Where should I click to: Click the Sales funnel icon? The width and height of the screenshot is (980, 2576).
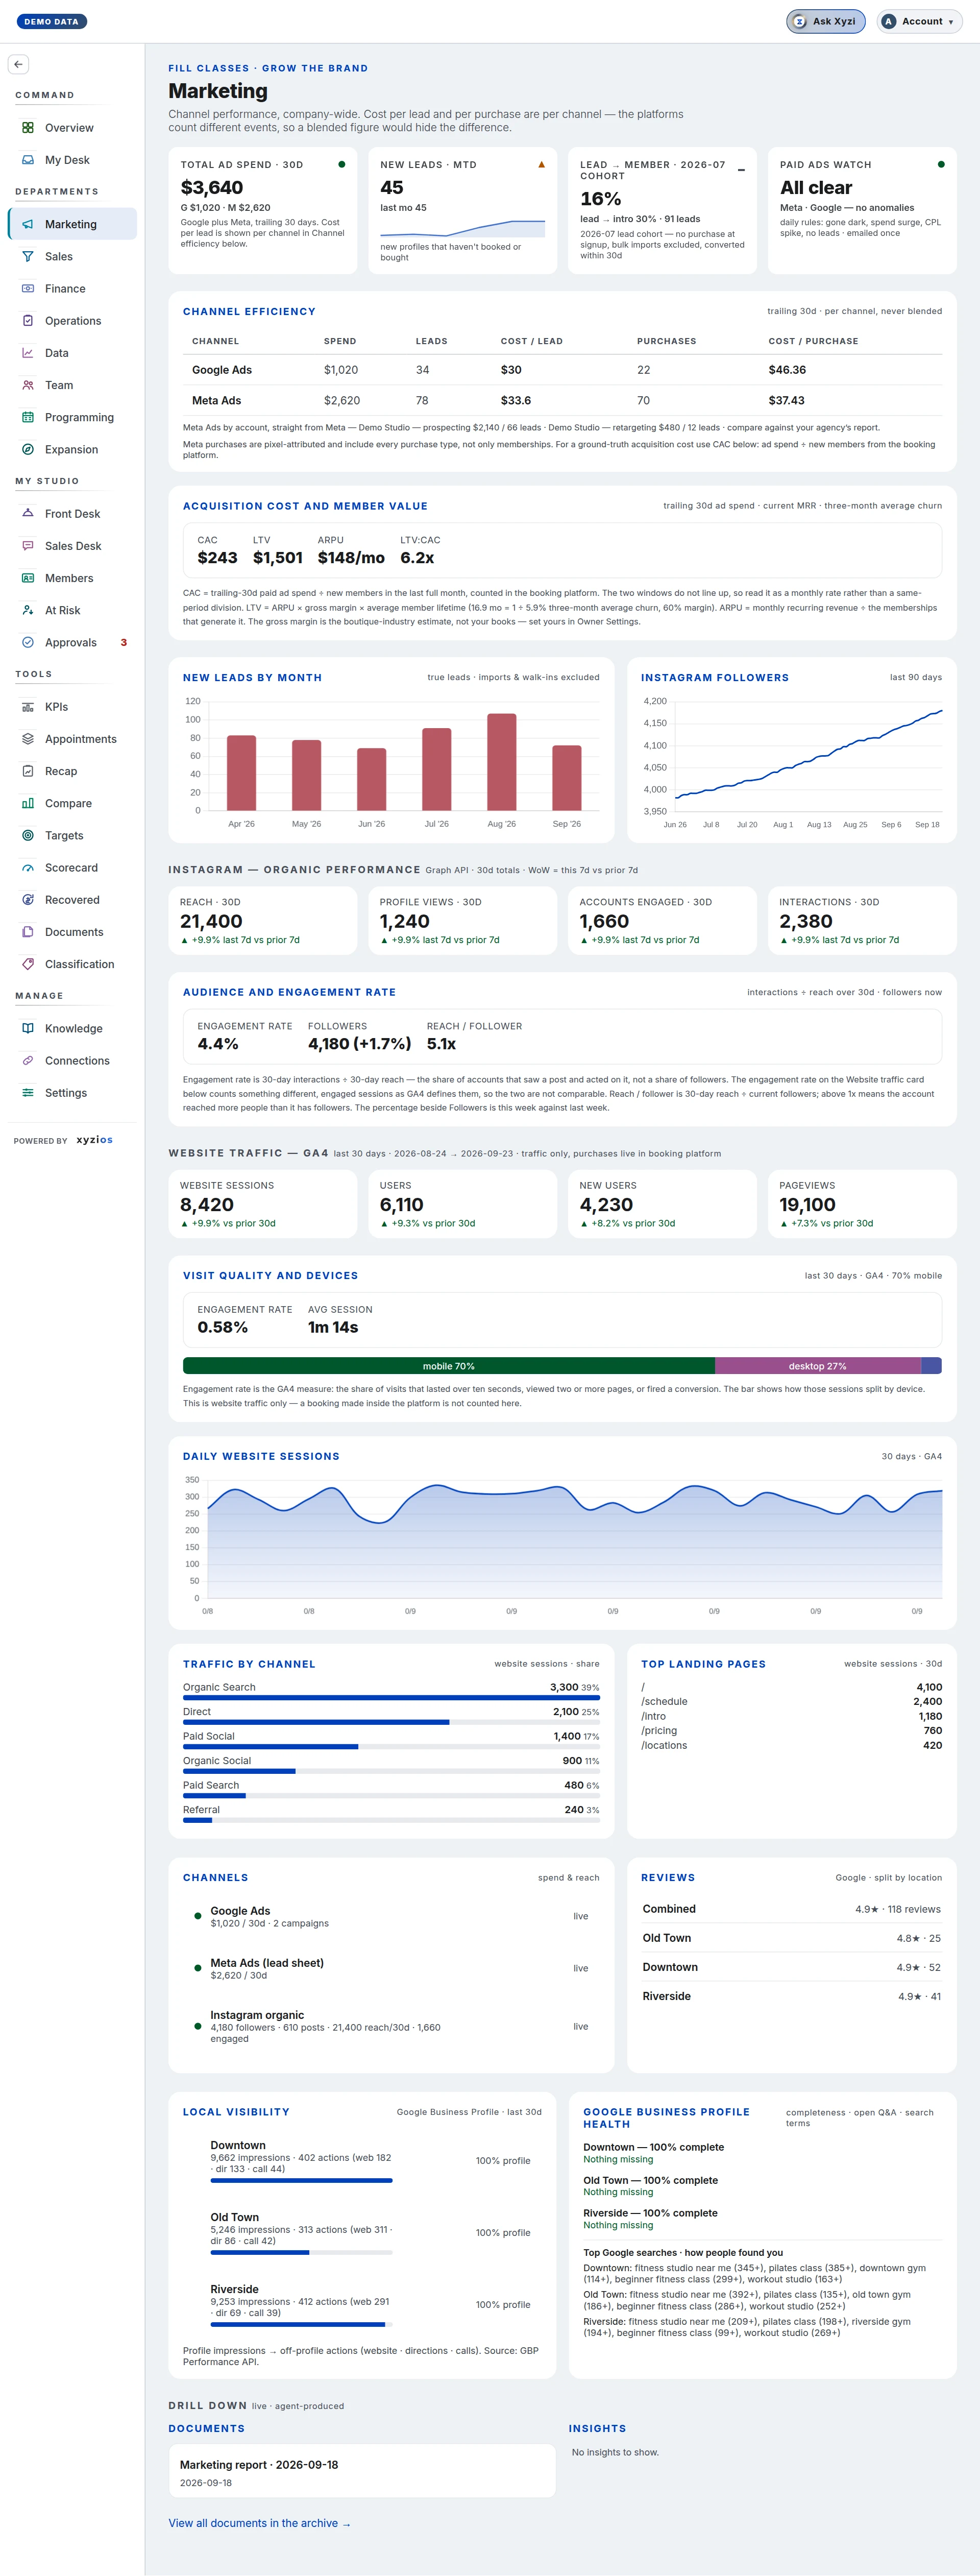[x=28, y=256]
